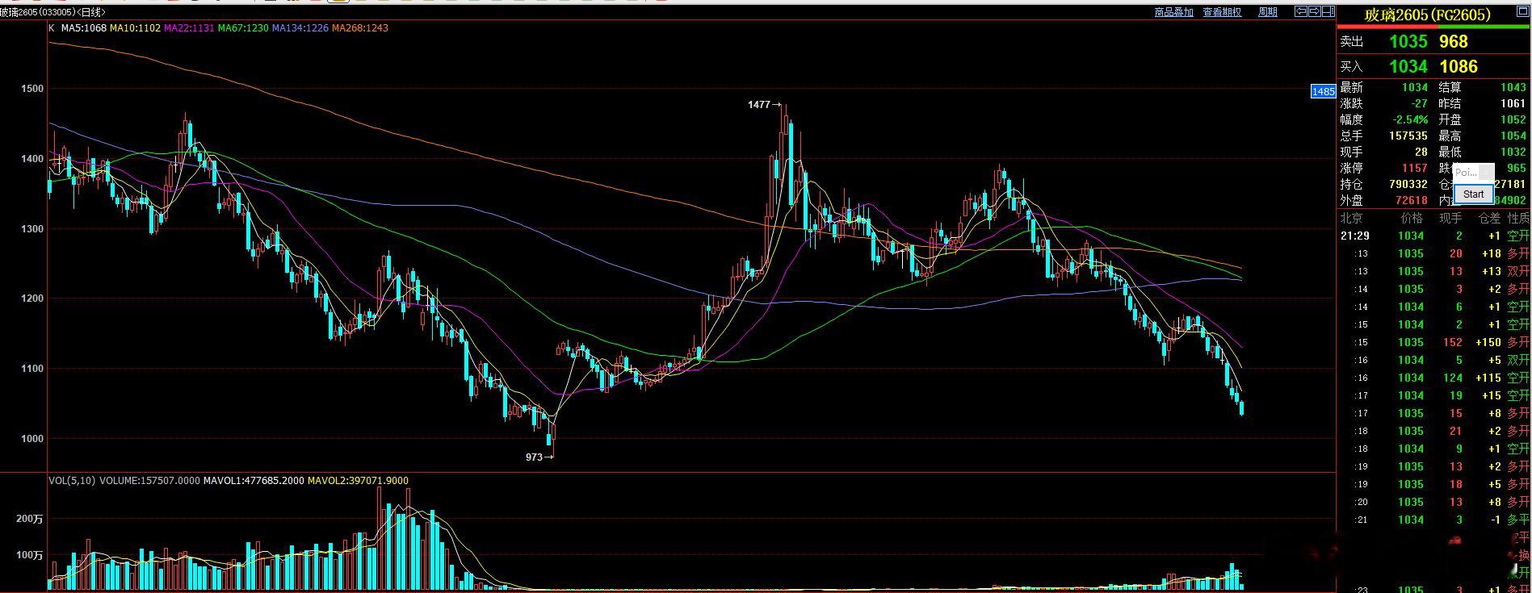Click the MAVOL2:397071.9000 label
The height and width of the screenshot is (593, 1532).
pyautogui.click(x=358, y=481)
